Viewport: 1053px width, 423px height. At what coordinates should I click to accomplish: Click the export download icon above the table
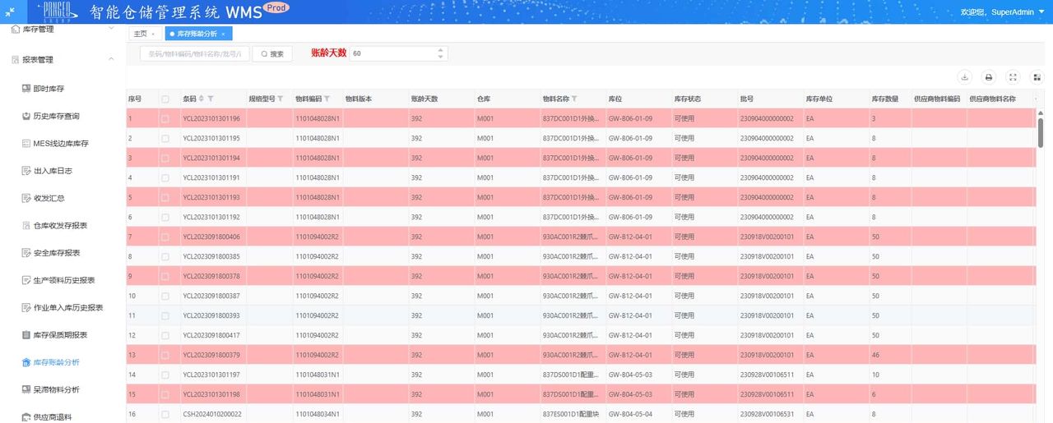[x=964, y=77]
